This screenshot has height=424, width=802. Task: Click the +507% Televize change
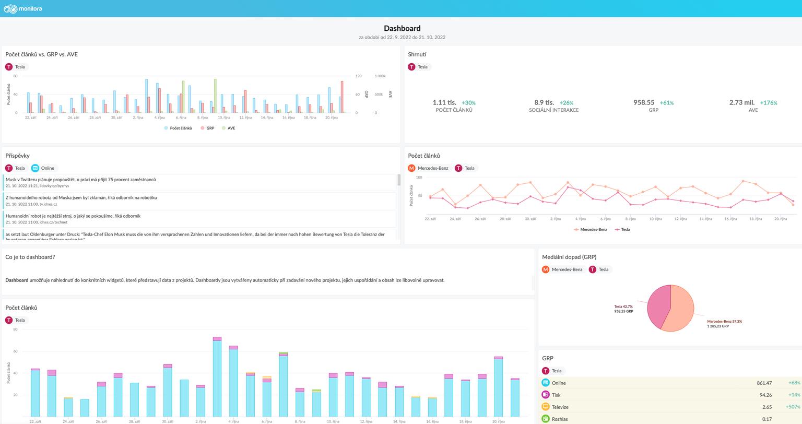click(x=793, y=407)
